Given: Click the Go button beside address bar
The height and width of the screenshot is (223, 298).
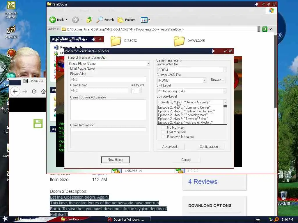Looking at the screenshot, I should pos(268,29).
